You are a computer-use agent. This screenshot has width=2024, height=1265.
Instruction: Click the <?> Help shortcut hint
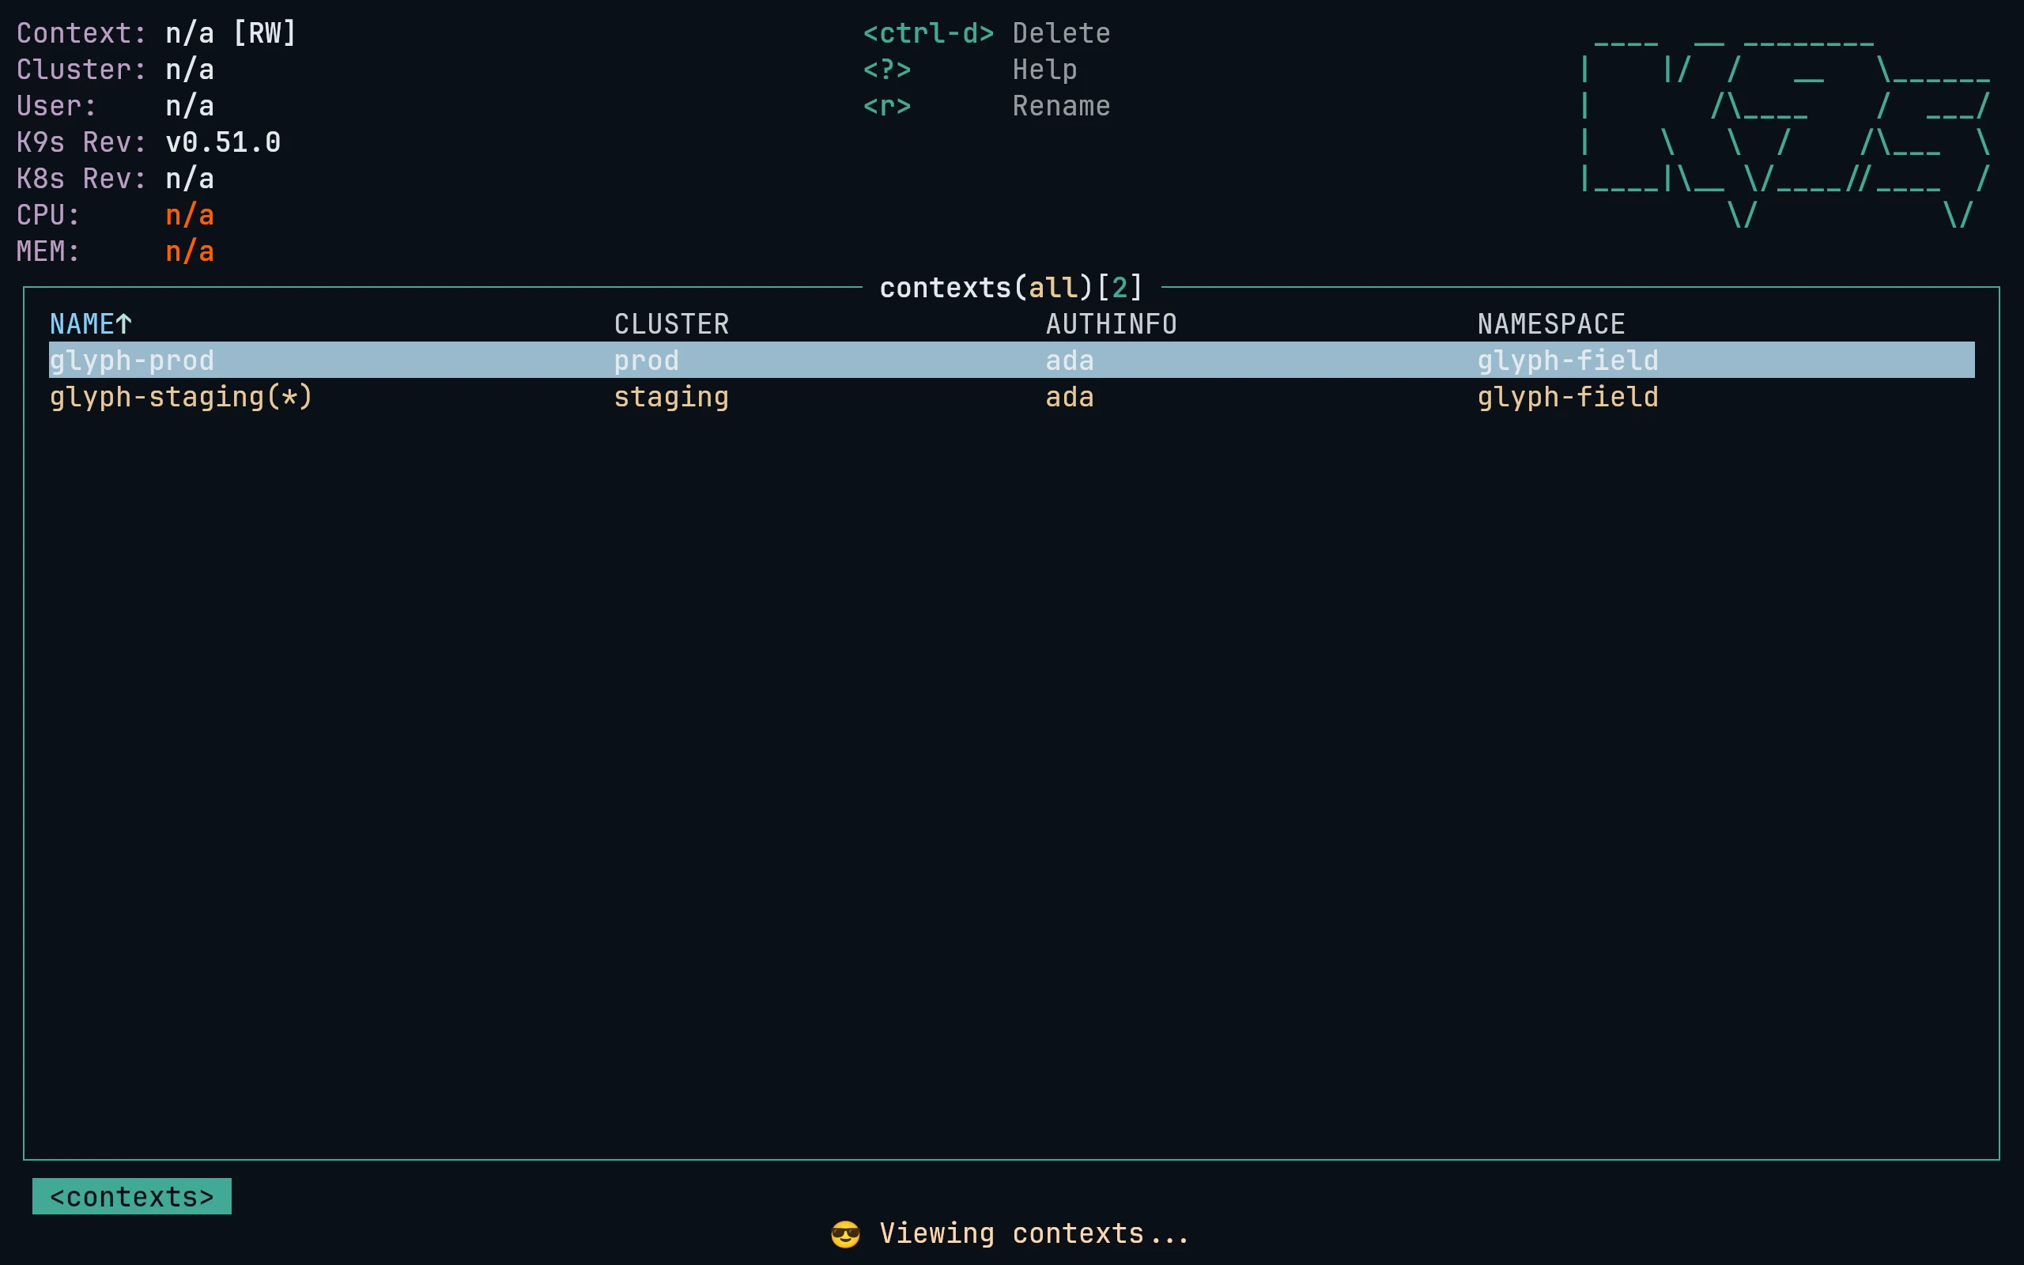point(970,70)
